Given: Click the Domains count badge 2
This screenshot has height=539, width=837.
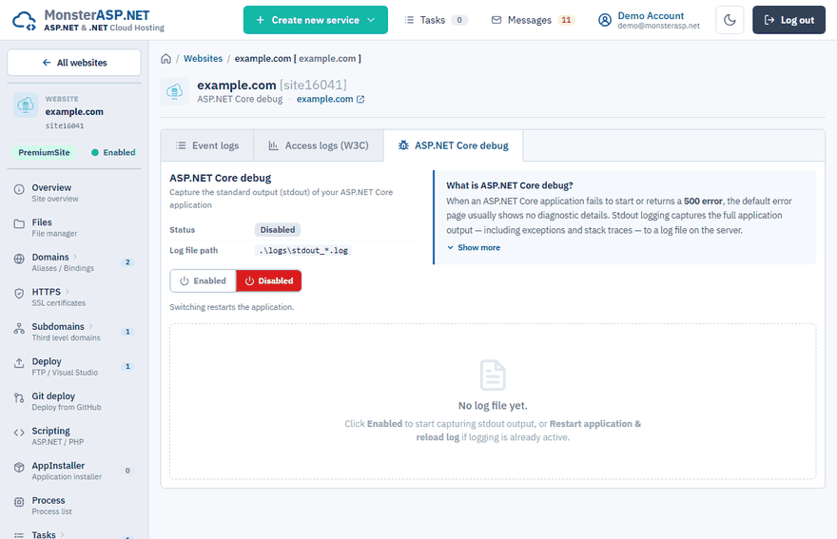Looking at the screenshot, I should coord(127,262).
